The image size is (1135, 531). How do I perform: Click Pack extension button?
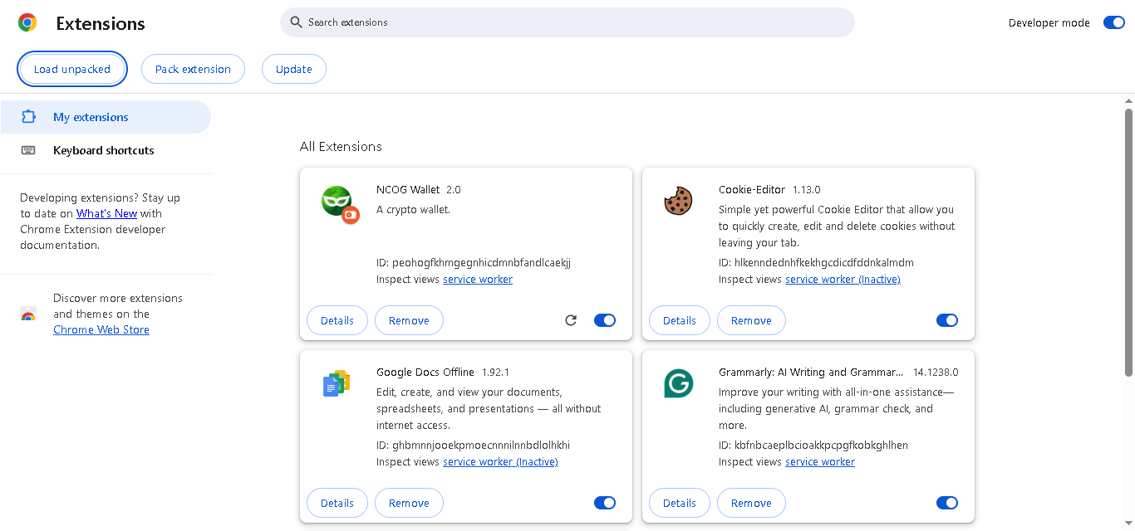[x=193, y=69]
